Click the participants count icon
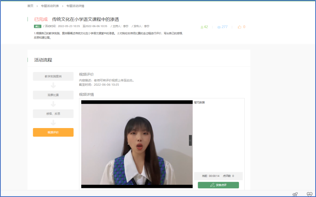 (x=202, y=27)
